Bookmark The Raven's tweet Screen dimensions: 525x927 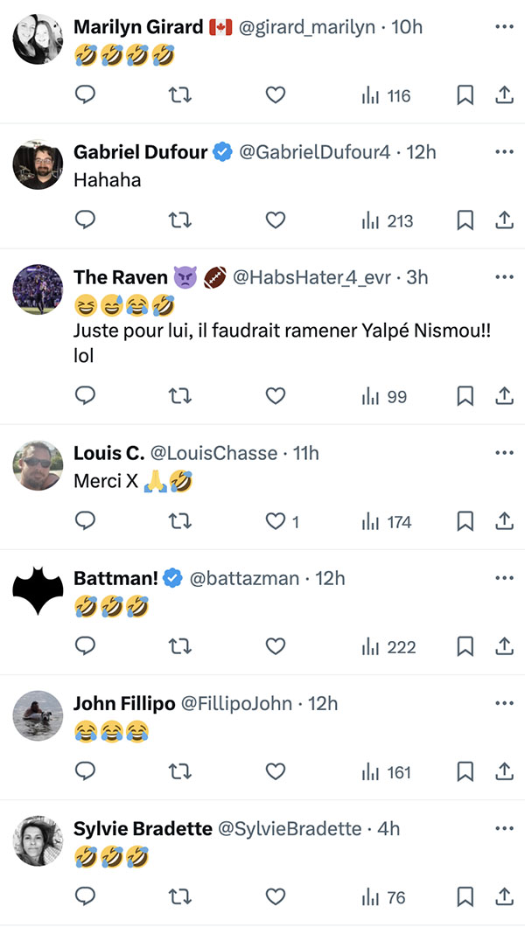point(465,396)
